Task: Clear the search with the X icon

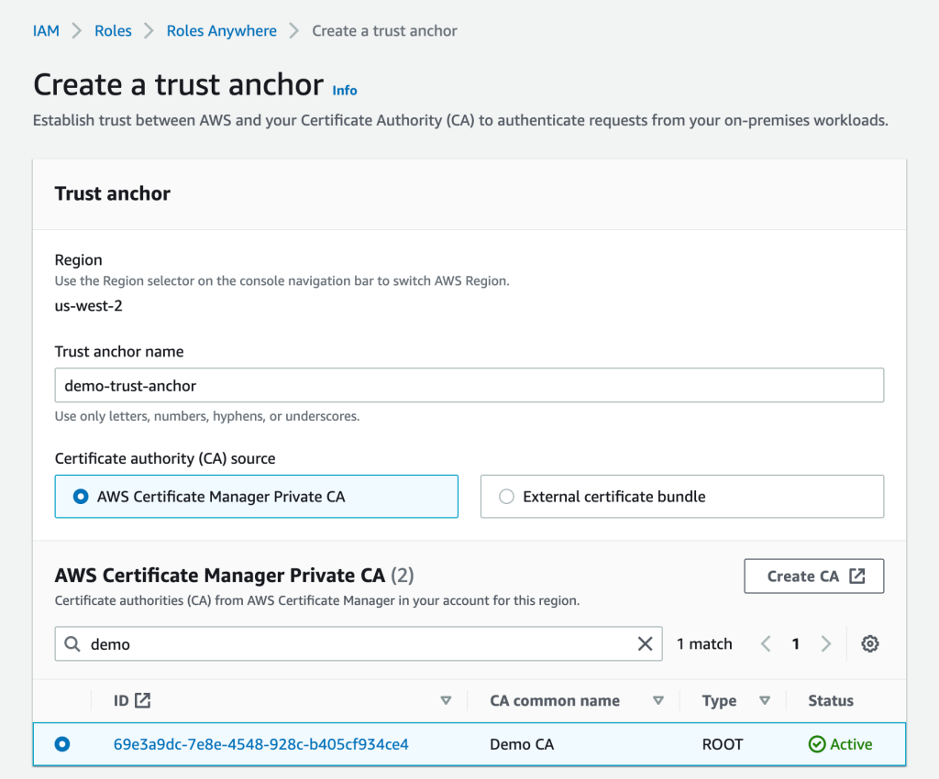Action: tap(646, 643)
